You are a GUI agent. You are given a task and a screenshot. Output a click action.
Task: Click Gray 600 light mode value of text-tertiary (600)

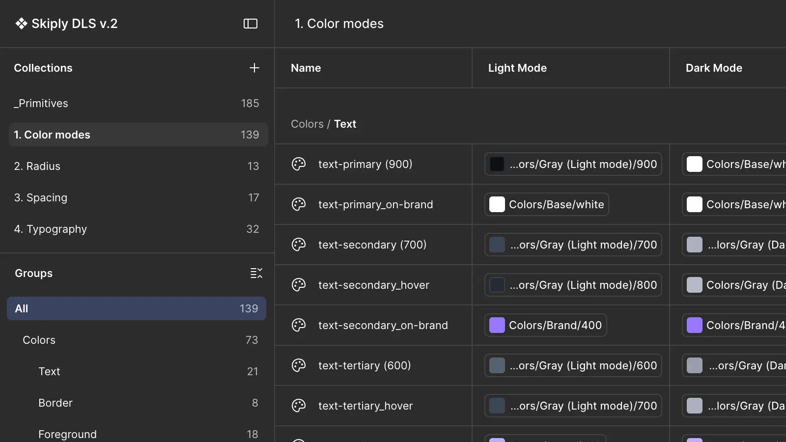(573, 365)
